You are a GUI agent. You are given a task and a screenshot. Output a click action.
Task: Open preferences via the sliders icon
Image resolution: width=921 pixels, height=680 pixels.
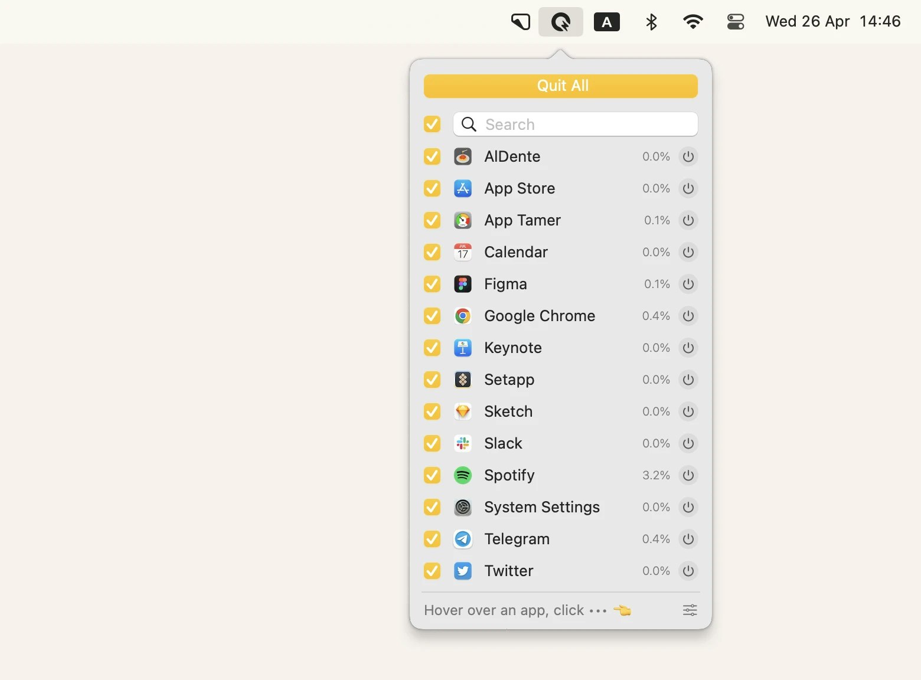click(690, 610)
